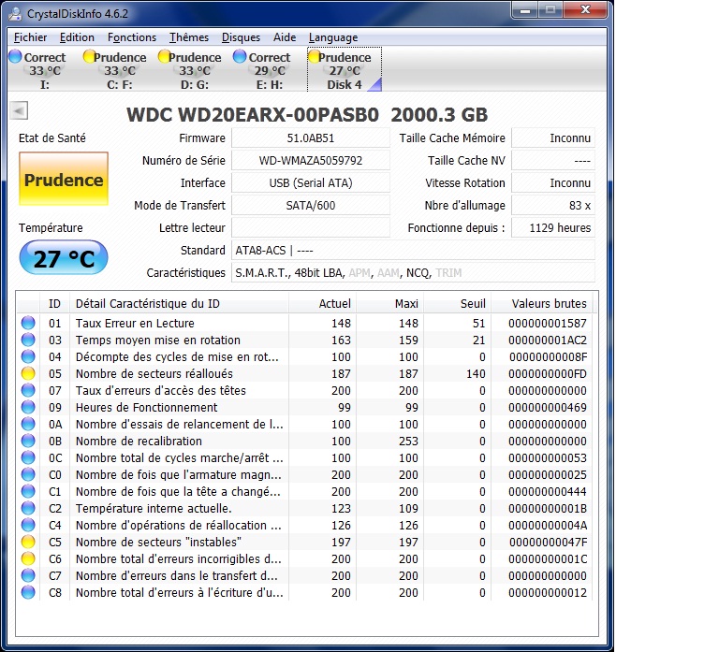The image size is (719, 652).
Task: Click blue status icon of attribute C2
Action: pos(28,508)
